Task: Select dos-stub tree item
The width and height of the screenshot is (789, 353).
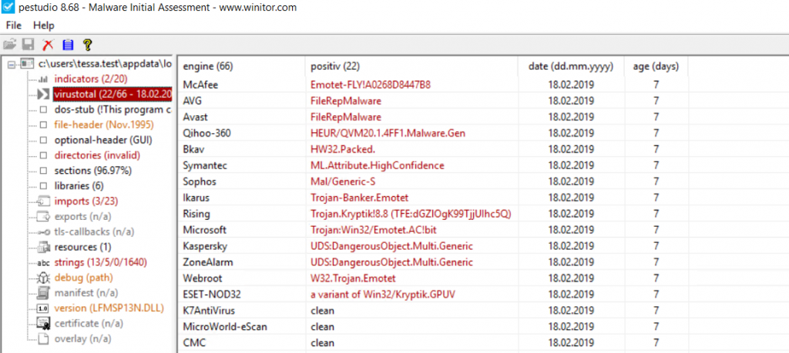Action: coord(112,109)
